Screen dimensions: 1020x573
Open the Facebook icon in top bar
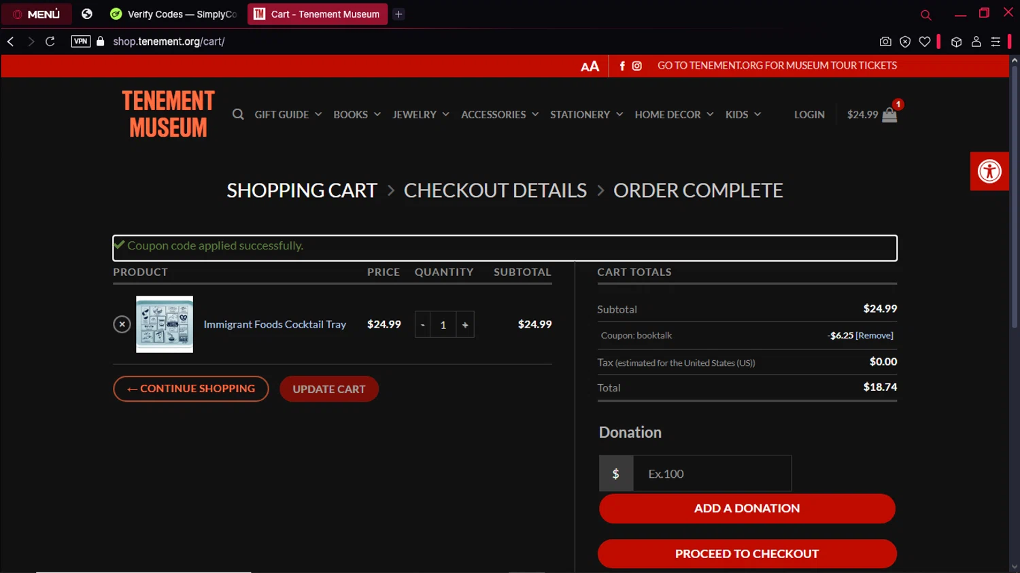point(622,66)
